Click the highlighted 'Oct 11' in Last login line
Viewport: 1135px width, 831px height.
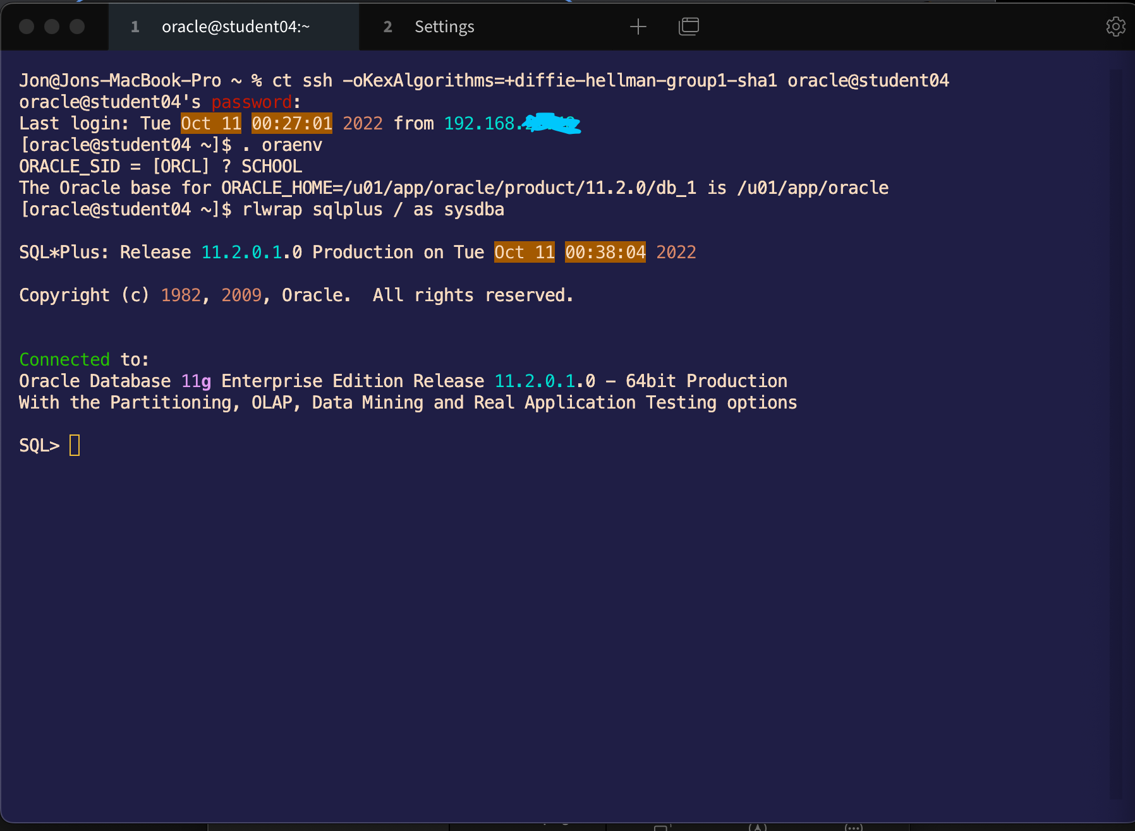click(211, 123)
